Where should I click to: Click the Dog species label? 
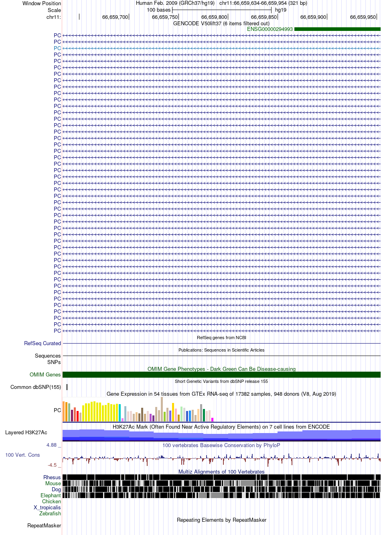56,489
